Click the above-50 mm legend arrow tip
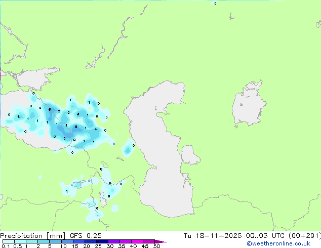The height and width of the screenshot is (248, 321). (x=160, y=241)
